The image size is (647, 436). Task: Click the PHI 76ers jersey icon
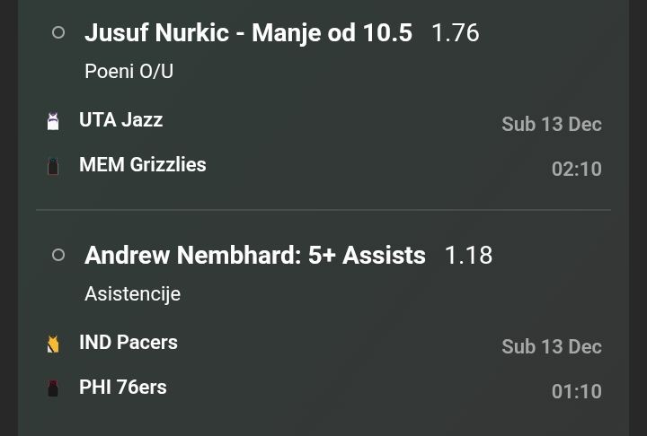coord(53,388)
